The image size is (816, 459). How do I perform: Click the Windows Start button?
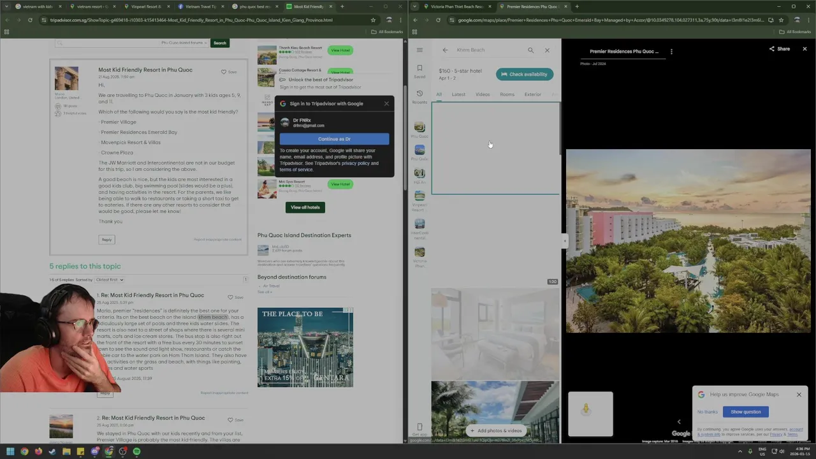point(10,451)
